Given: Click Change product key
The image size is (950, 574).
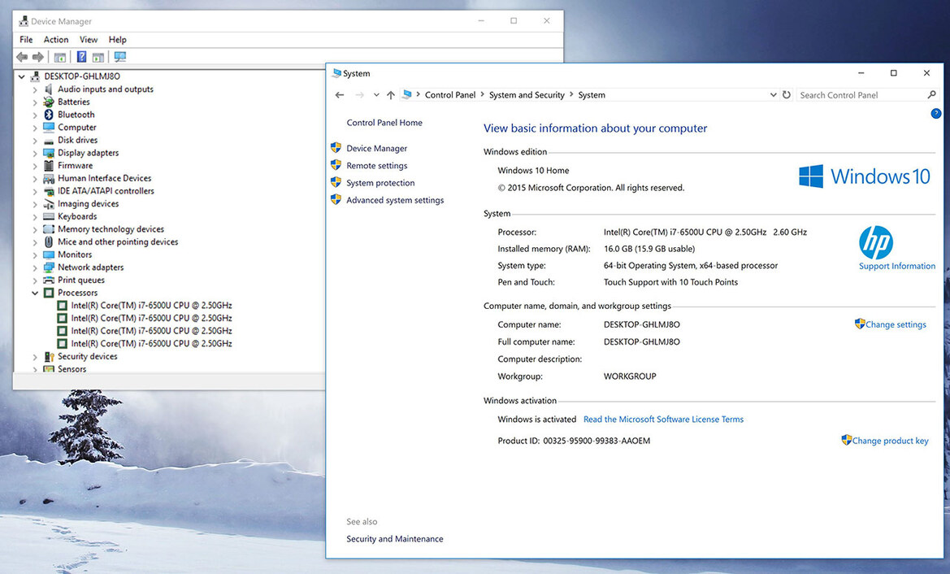Looking at the screenshot, I should click(890, 441).
